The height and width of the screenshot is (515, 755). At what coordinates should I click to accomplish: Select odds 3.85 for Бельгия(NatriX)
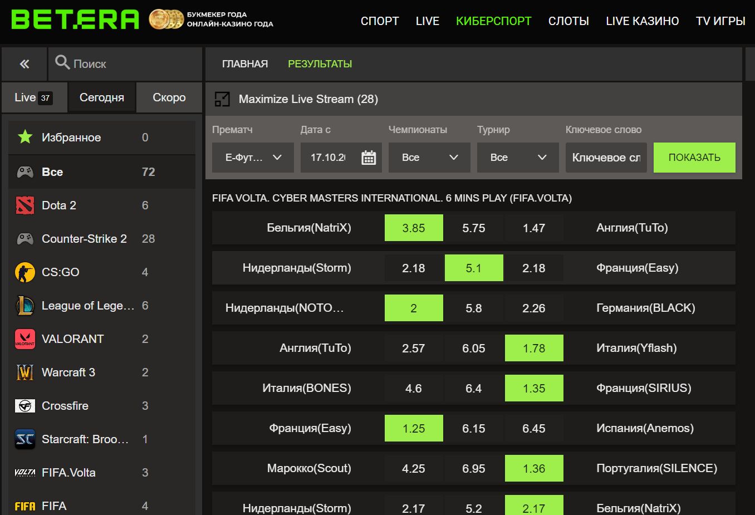click(x=414, y=228)
